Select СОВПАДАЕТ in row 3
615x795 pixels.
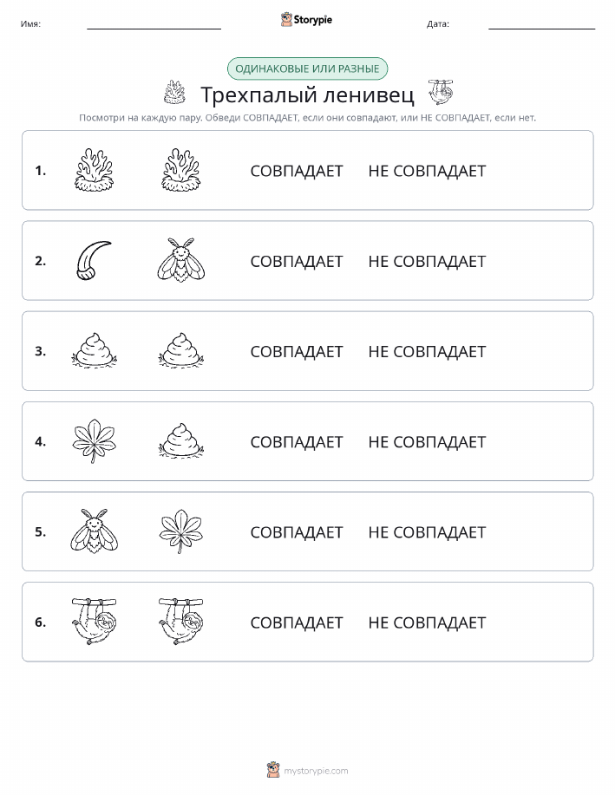(x=297, y=351)
